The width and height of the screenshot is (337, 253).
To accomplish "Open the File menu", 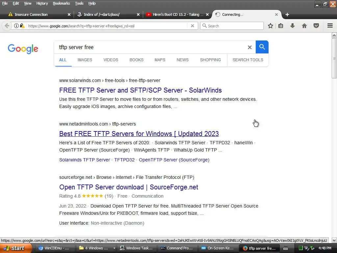I will click(5, 3).
